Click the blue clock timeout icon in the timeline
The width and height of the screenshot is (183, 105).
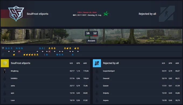coord(57,55)
